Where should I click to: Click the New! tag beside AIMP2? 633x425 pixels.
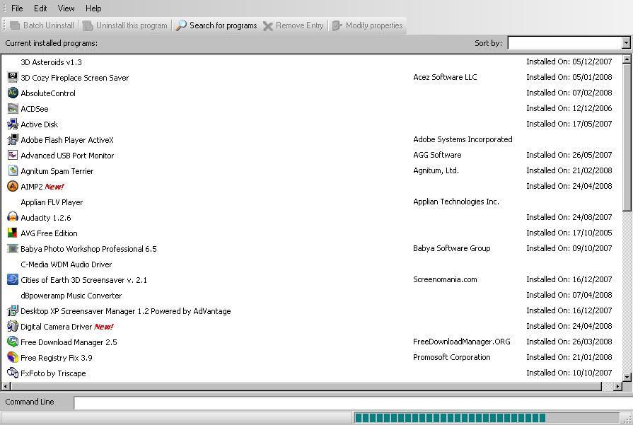click(54, 187)
